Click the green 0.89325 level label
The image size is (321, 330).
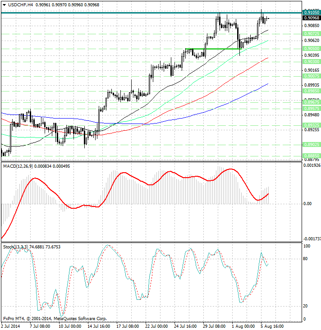[312, 125]
